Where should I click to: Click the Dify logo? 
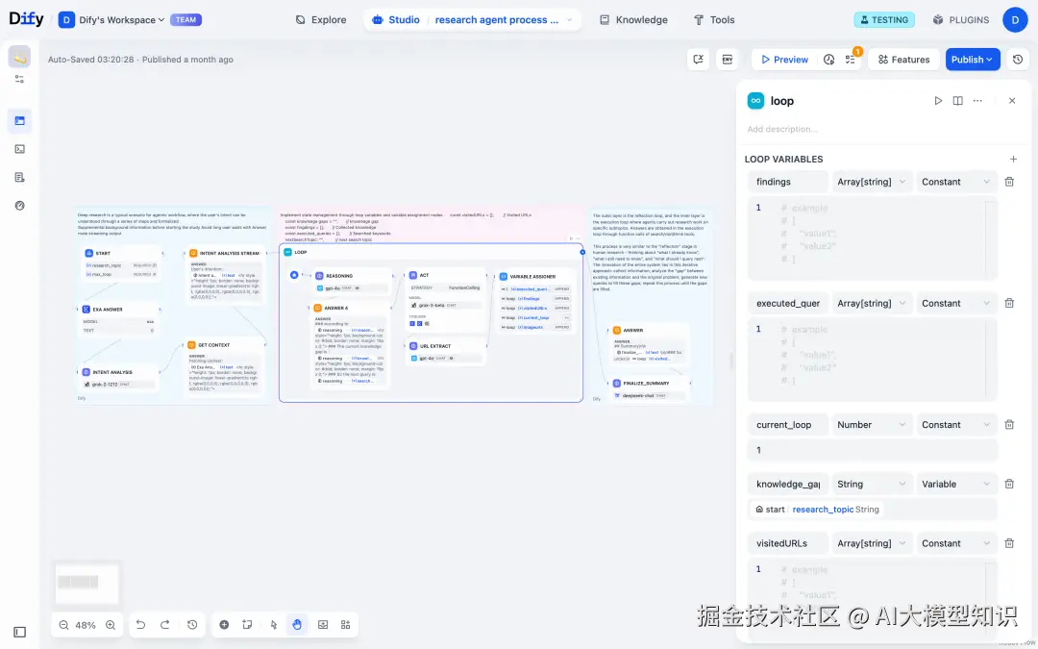coord(27,19)
